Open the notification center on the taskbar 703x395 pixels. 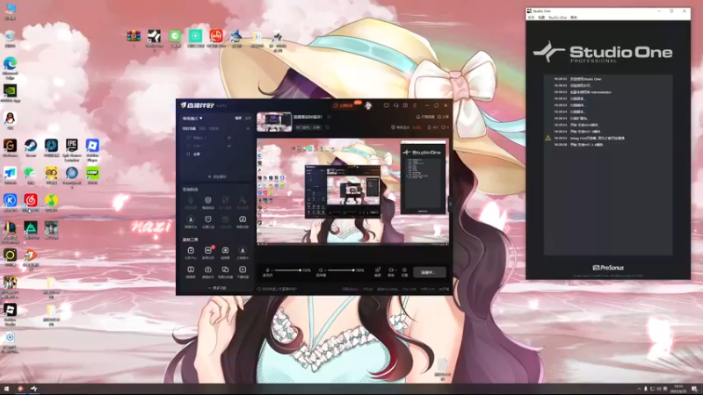[694, 389]
